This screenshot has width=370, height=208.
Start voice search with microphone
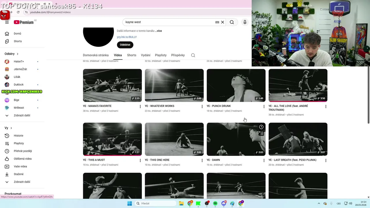point(245,22)
